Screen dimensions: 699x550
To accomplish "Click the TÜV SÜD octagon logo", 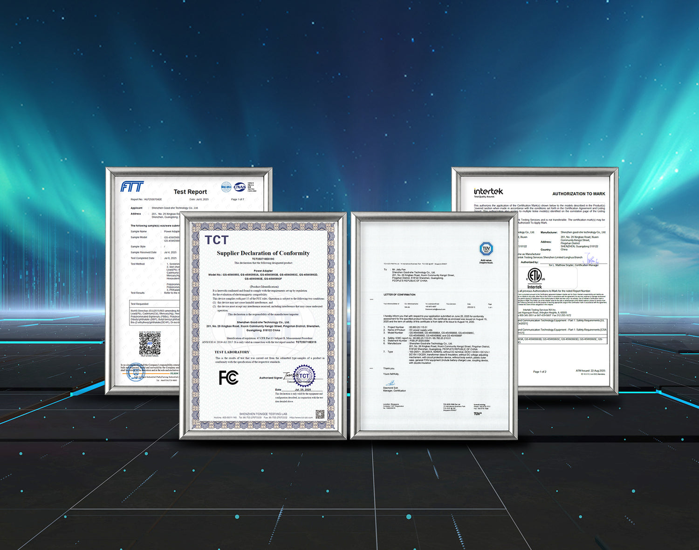I will coord(486,249).
